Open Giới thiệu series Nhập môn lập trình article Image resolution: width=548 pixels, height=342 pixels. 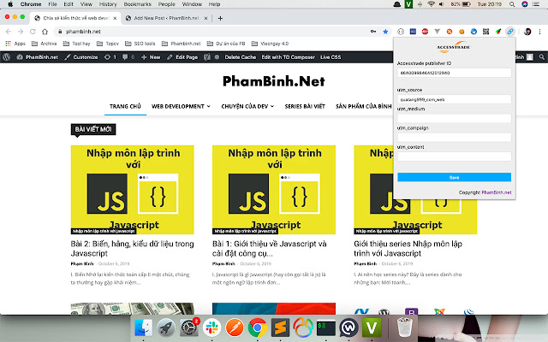408,249
